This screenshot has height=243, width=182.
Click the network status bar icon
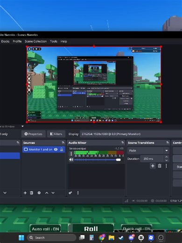[126, 201]
